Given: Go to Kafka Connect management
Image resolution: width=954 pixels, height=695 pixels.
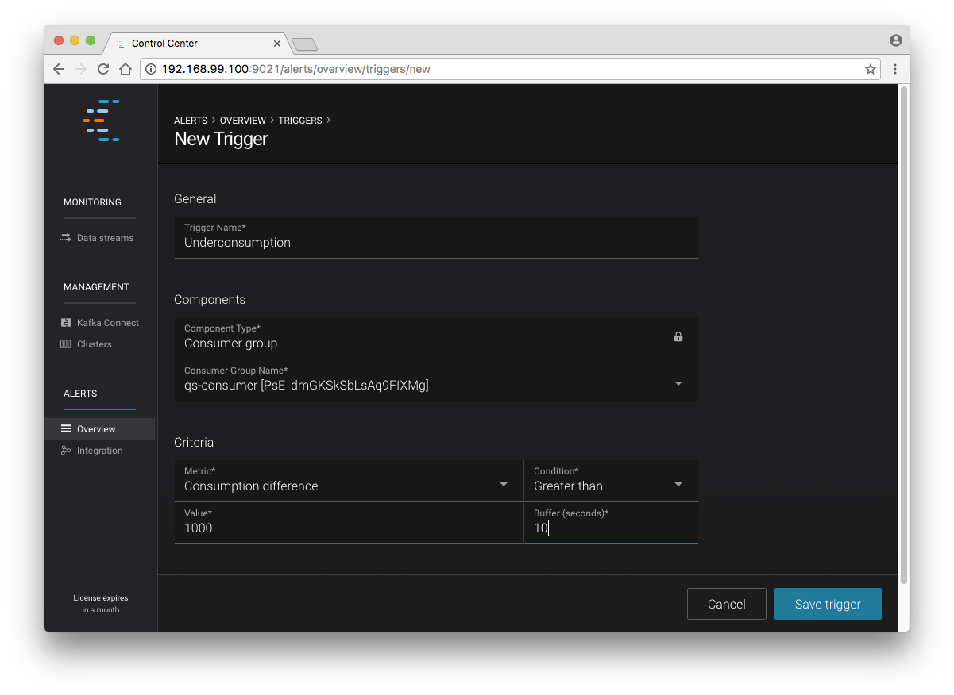Looking at the screenshot, I should (107, 323).
